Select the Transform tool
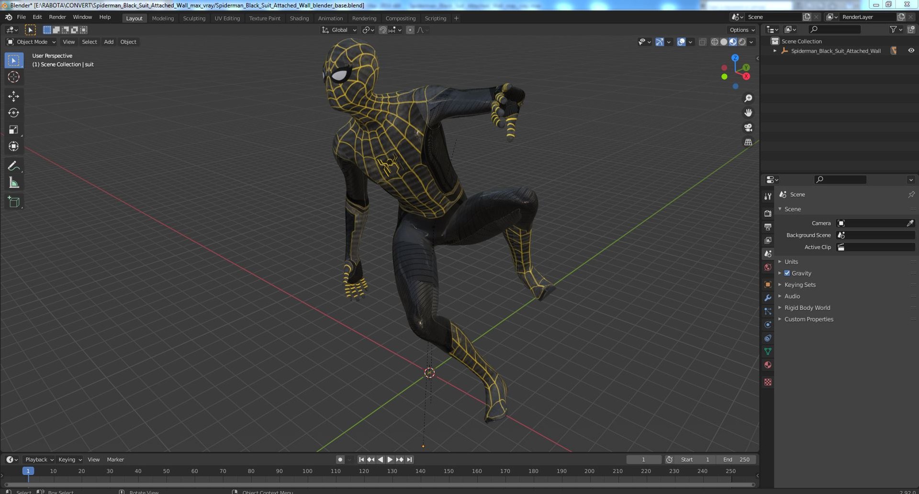Image resolution: width=919 pixels, height=494 pixels. point(13,146)
